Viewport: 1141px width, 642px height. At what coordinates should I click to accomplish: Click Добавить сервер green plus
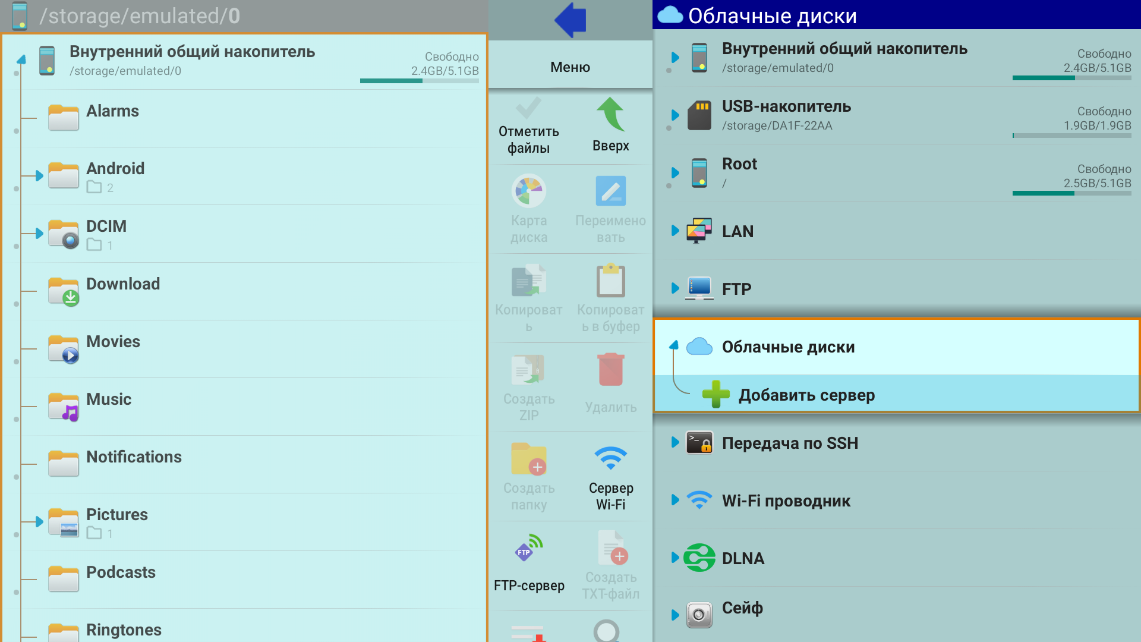pyautogui.click(x=716, y=394)
